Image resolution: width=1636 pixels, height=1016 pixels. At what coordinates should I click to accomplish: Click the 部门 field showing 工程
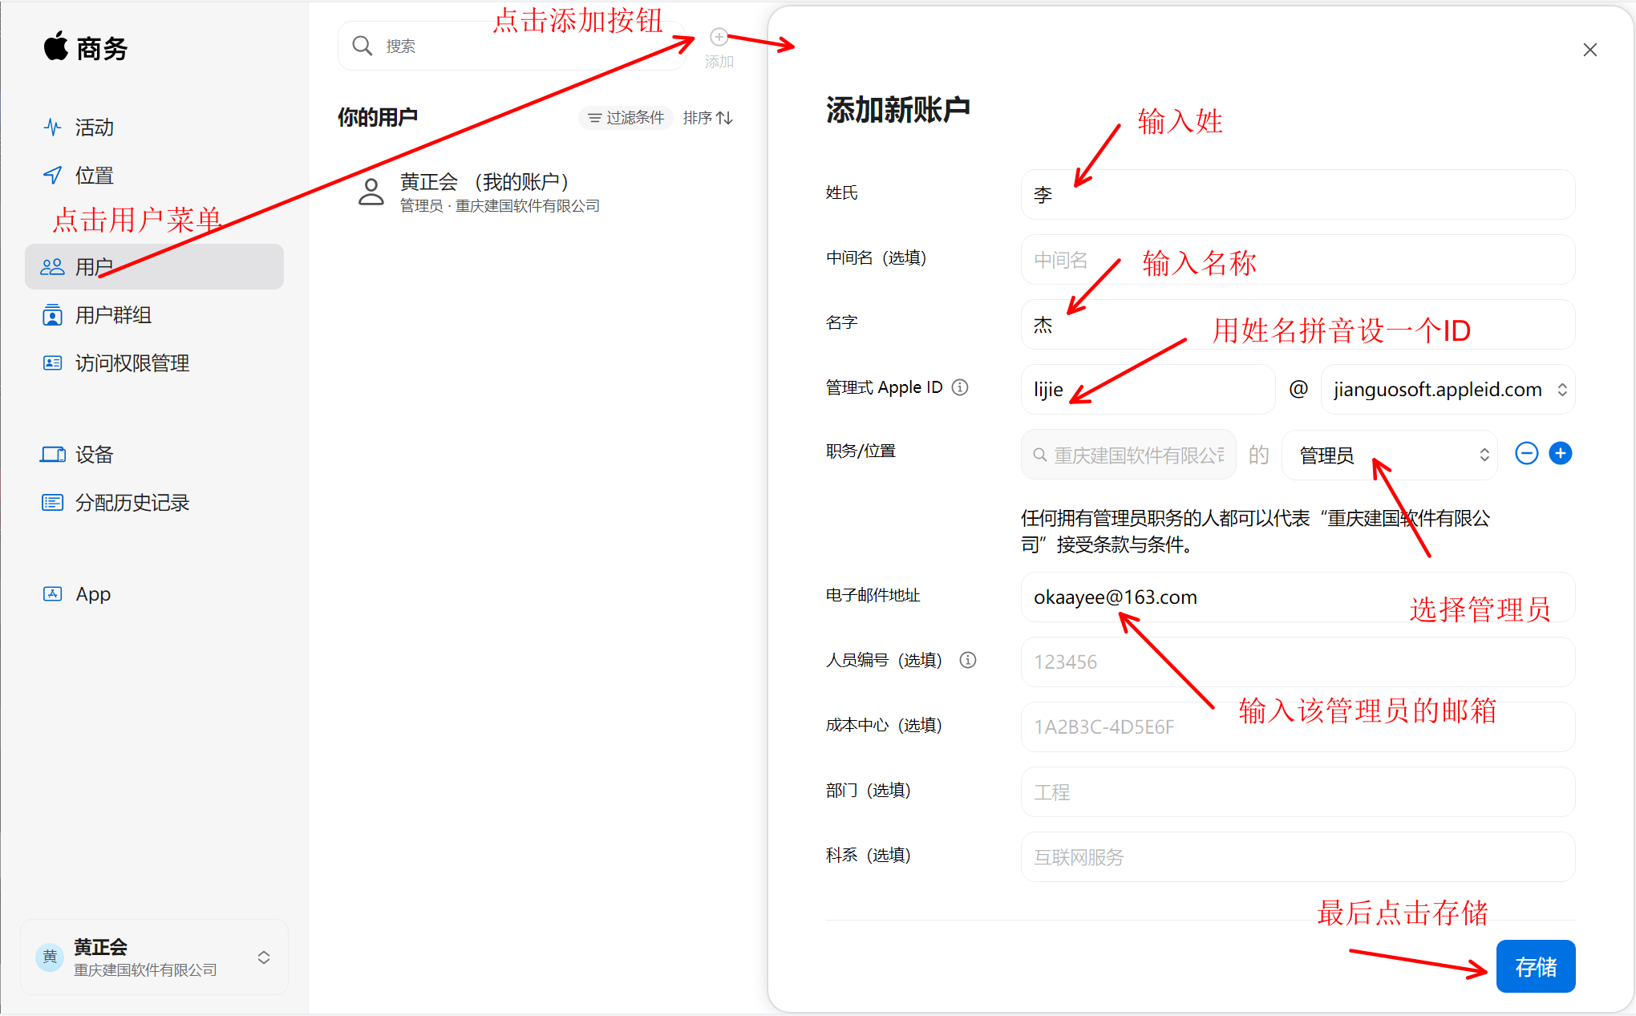(1298, 791)
